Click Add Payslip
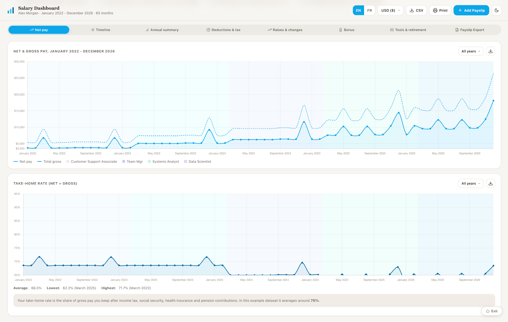508x322 pixels. click(471, 10)
